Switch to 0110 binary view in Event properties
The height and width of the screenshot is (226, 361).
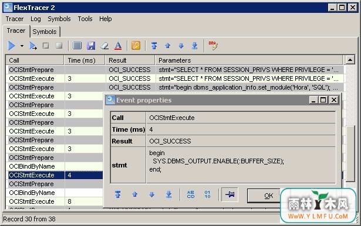[207, 194]
